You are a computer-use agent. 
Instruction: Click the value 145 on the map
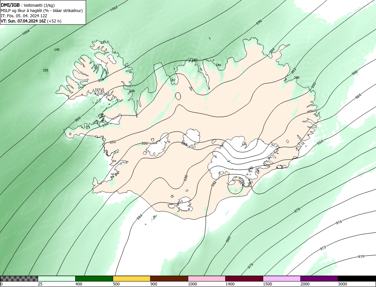click(57, 50)
